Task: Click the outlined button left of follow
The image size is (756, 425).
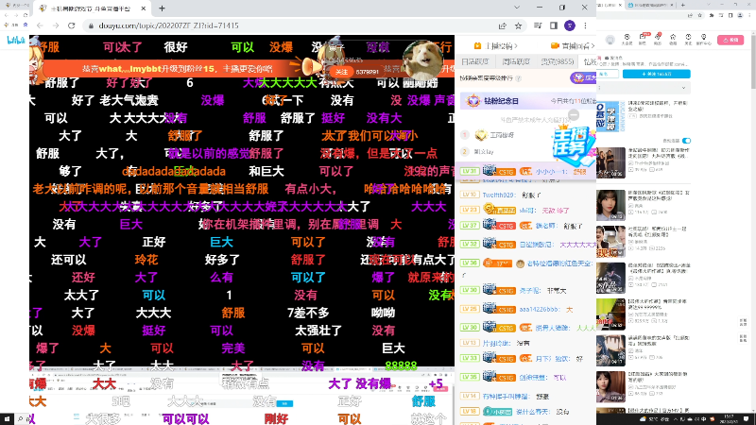Action: [x=608, y=74]
